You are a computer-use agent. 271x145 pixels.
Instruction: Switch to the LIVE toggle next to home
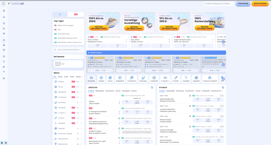coord(76,14)
